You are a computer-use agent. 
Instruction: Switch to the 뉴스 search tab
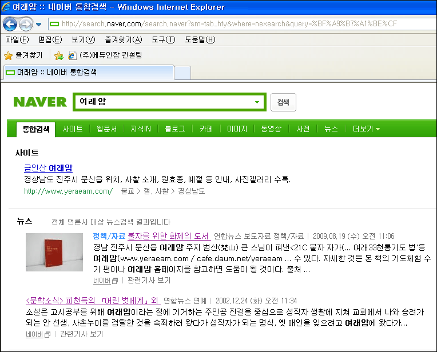331,129
